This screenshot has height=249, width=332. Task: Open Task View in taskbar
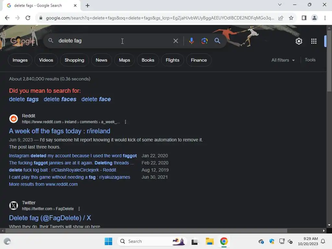pyautogui.click(x=195, y=241)
